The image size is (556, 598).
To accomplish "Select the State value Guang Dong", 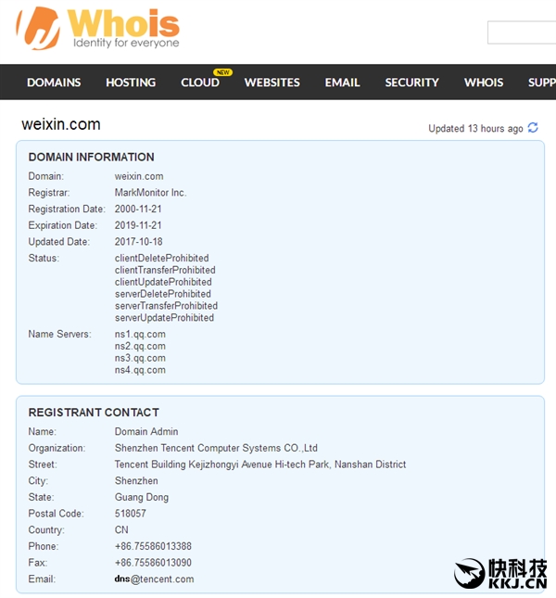I will [x=142, y=497].
